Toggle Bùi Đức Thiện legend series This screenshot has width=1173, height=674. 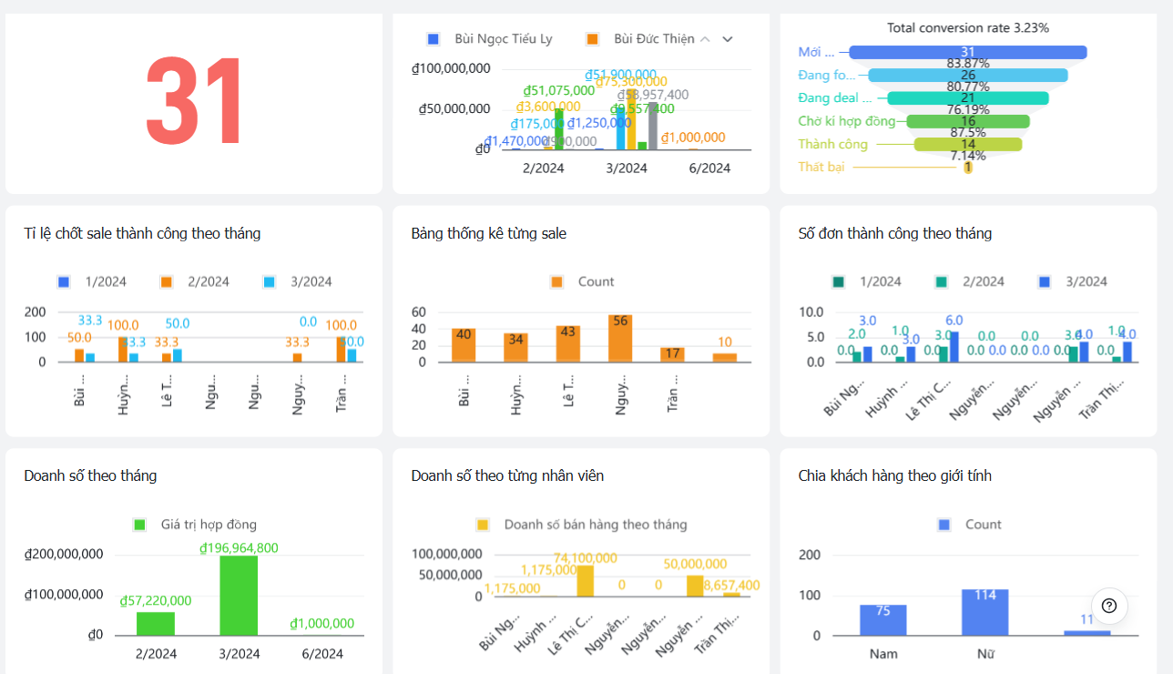coord(640,39)
